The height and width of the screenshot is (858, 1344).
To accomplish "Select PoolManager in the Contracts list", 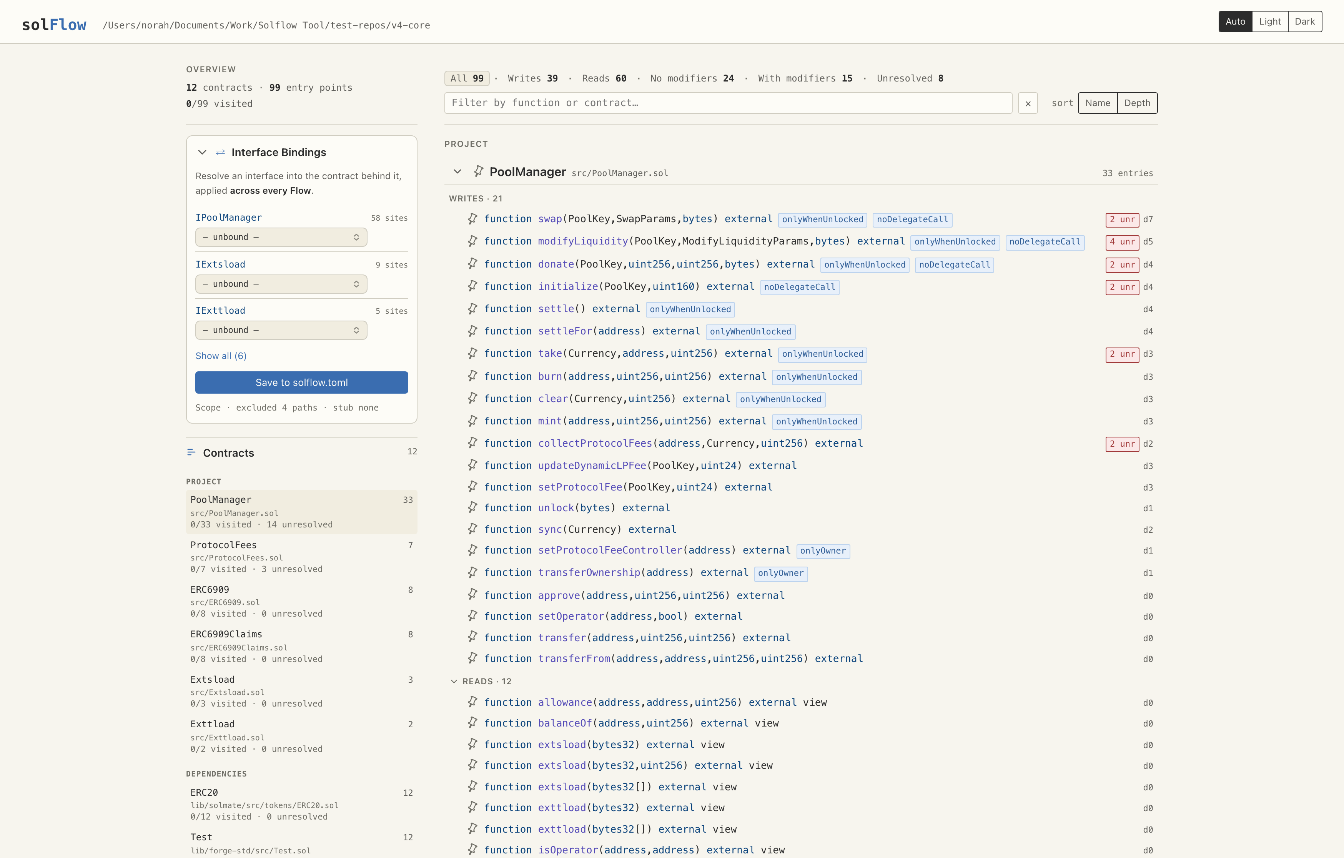I will point(301,511).
